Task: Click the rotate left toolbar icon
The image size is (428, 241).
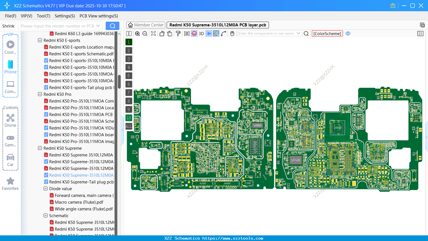Action: pos(162,33)
